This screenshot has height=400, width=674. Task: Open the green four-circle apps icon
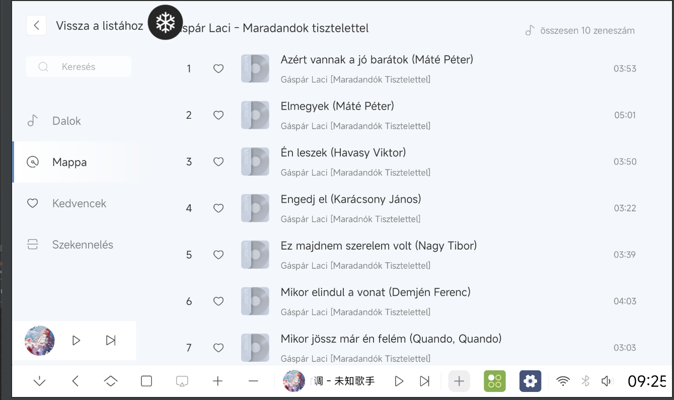(x=494, y=381)
